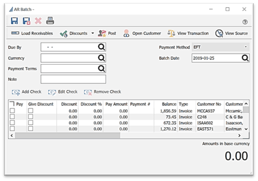Click the red X delete icon
Screen dimensions: 258x181
click(x=38, y=21)
